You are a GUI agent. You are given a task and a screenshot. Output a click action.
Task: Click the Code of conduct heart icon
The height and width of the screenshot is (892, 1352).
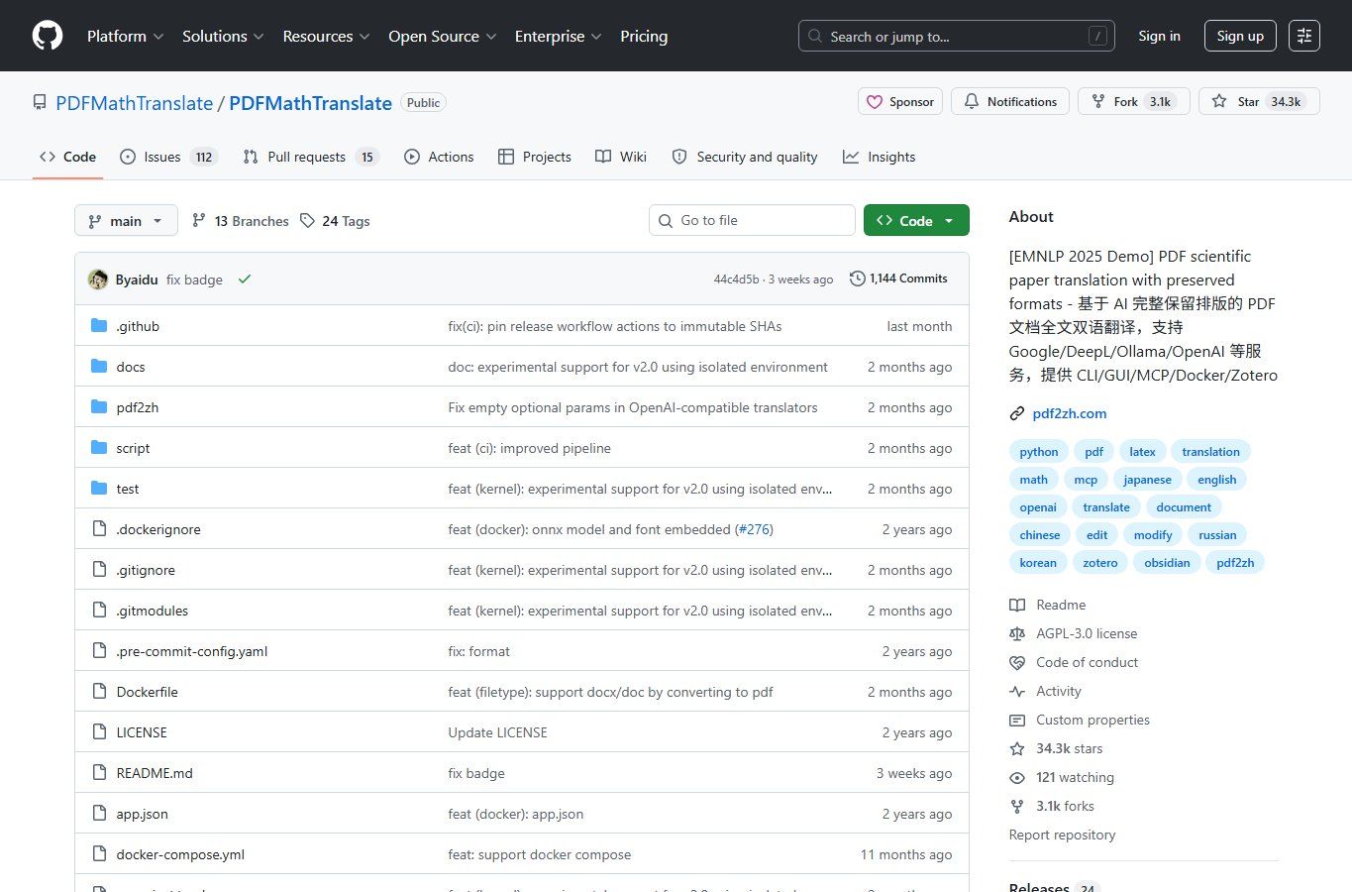tap(1017, 662)
